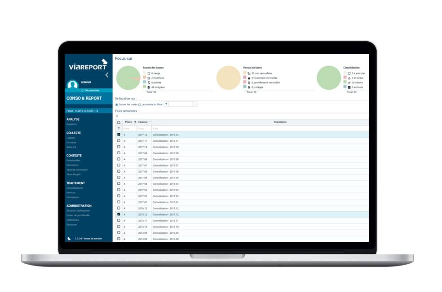Image resolution: width=442 pixels, height=292 pixels.
Task: Click the small logo icon beside version number
Action: click(69, 239)
